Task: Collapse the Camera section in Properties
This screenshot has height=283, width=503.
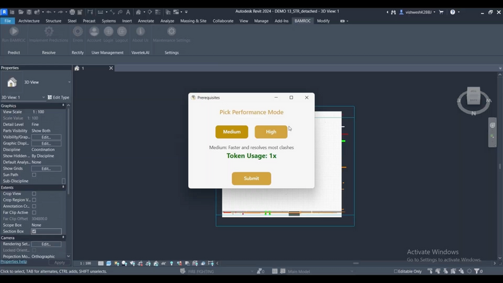Action: point(64,238)
